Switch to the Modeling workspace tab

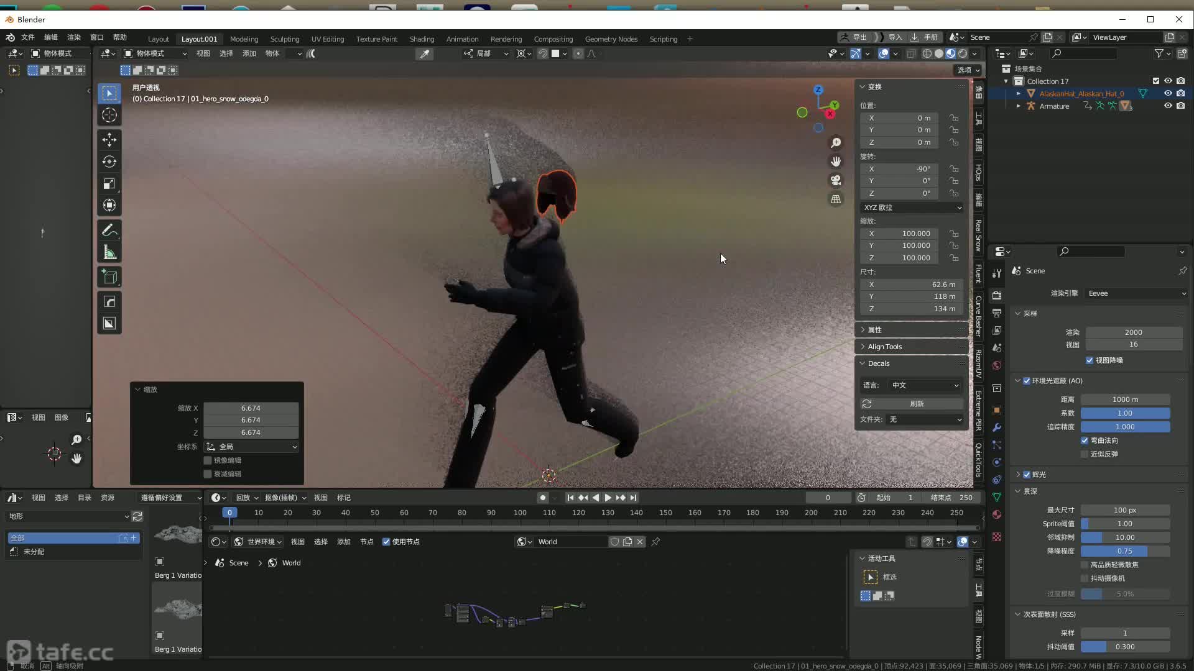244,39
